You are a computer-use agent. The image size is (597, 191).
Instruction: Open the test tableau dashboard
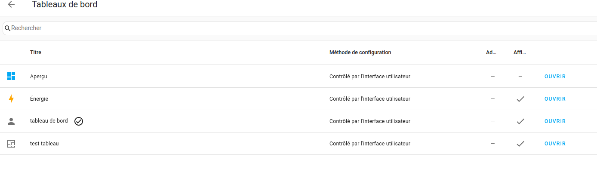pyautogui.click(x=555, y=144)
